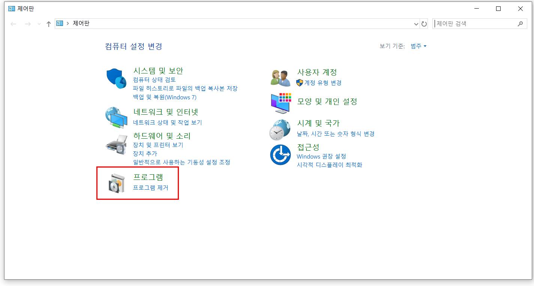Click the 프로그램 제거 link
The height and width of the screenshot is (286, 534).
pyautogui.click(x=151, y=188)
